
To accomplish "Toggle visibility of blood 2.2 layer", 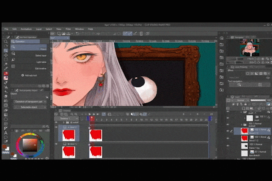I will (228, 131).
